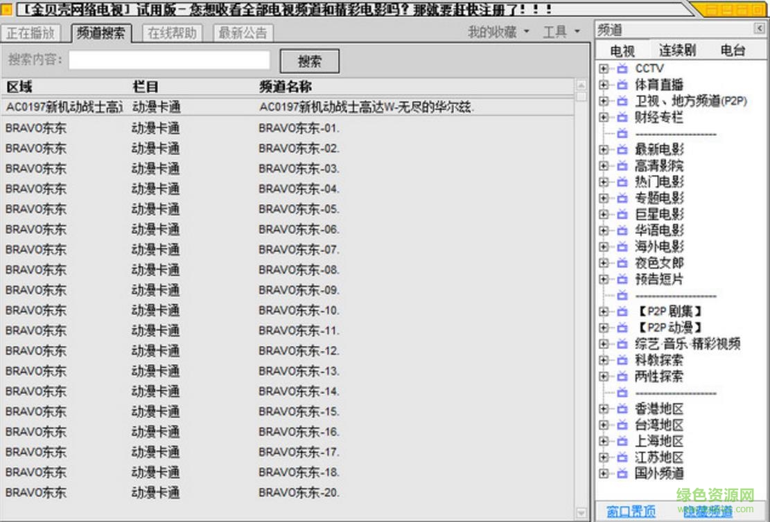The image size is (770, 522).
Task: Click the TV icon next to CCTV
Action: coord(622,69)
